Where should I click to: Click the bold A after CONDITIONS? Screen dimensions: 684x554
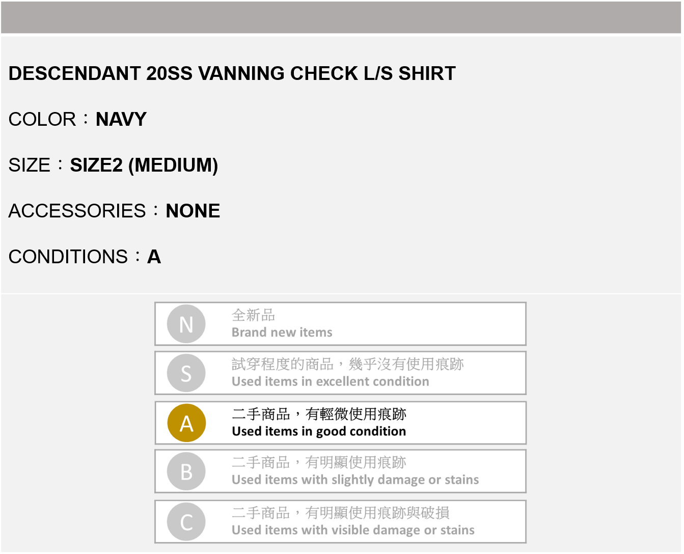154,257
